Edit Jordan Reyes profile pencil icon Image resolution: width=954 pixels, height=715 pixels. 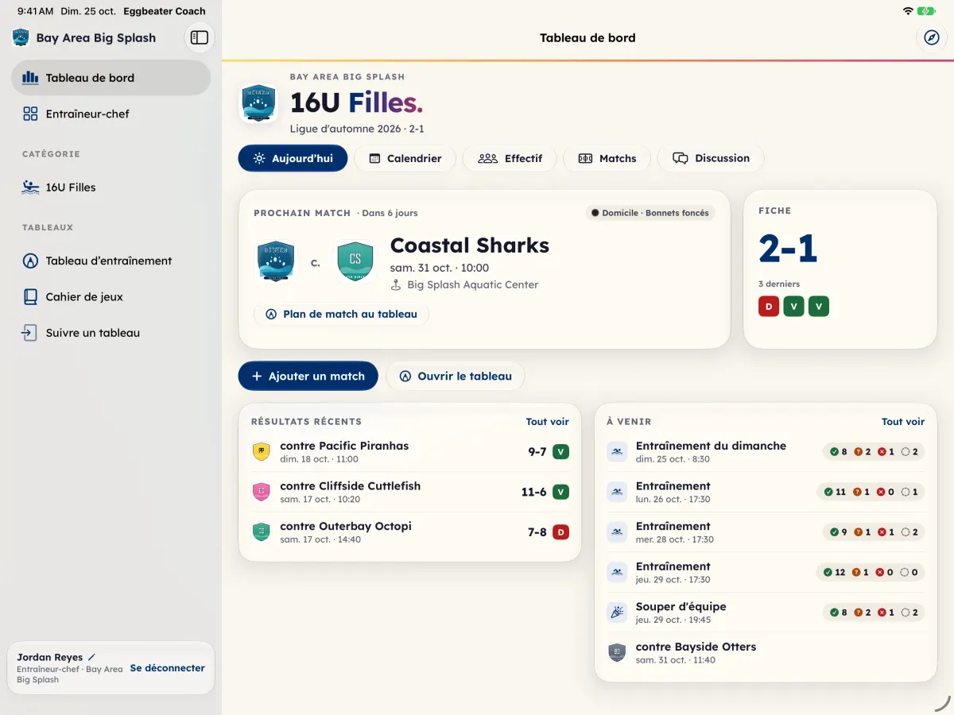91,657
